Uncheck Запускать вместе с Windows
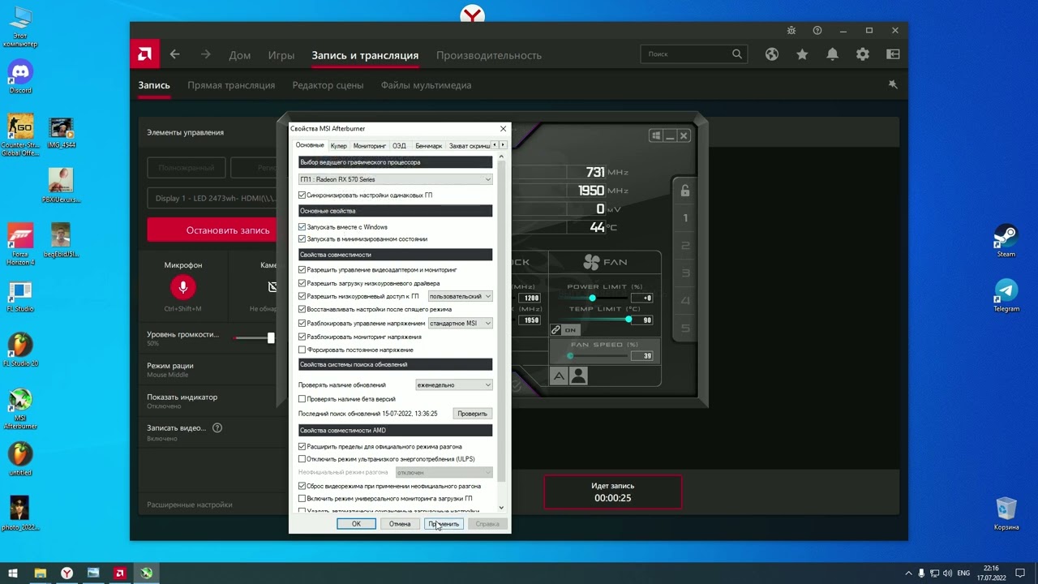 point(302,227)
